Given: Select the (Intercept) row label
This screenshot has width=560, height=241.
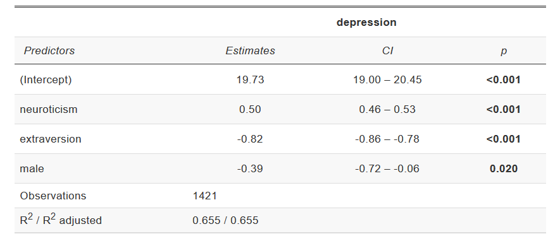Looking at the screenshot, I should (46, 79).
